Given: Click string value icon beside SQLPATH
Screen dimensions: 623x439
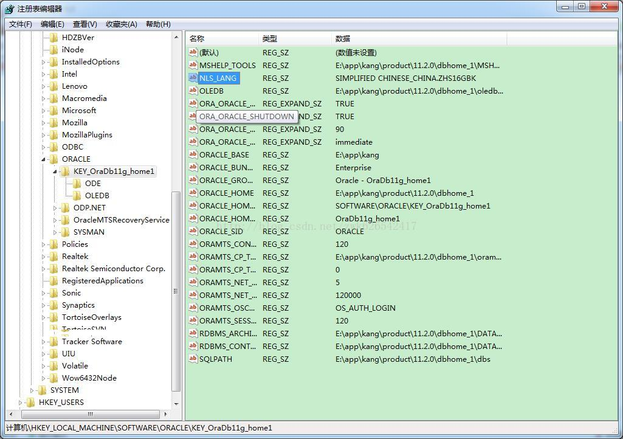Looking at the screenshot, I should click(x=193, y=359).
